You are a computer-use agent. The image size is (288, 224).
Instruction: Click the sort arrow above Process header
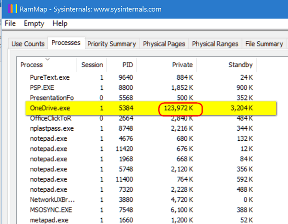[48, 59]
